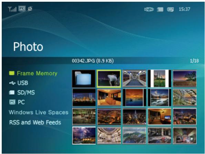Open the glass roof structure thumbnail
This screenshot has height=154, width=205.
click(x=185, y=97)
